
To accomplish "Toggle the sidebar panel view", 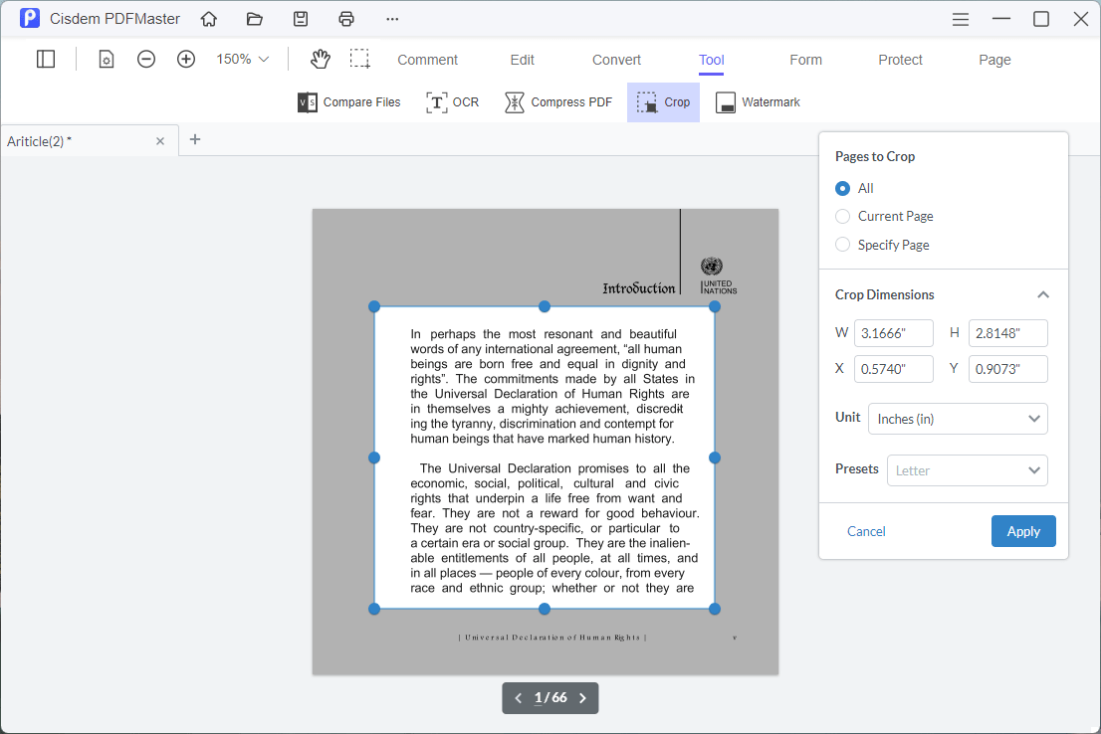I will pyautogui.click(x=46, y=59).
